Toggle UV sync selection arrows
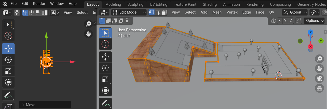327x109 pixels. coord(17,13)
